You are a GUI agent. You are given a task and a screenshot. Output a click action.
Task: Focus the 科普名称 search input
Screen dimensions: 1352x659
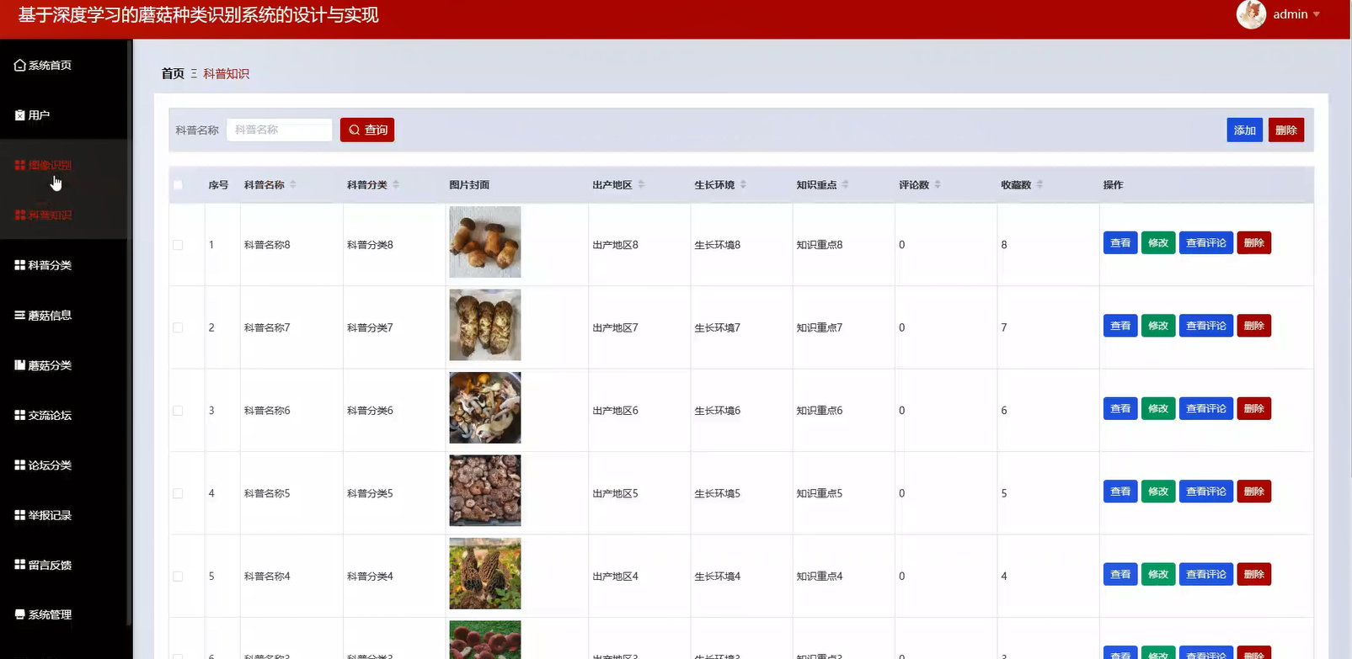coord(280,130)
